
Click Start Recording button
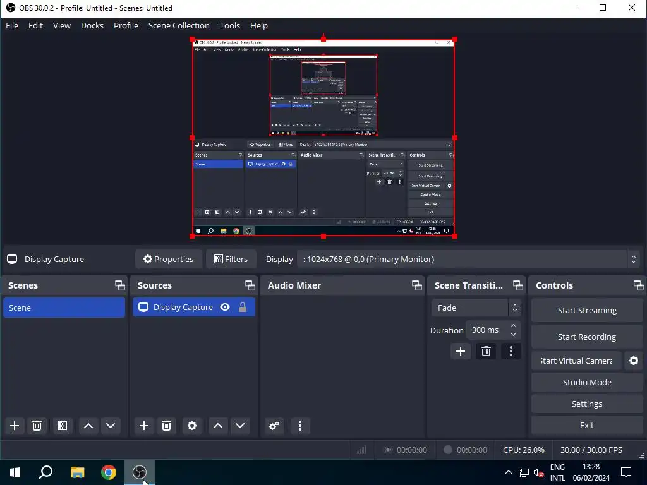click(x=587, y=337)
